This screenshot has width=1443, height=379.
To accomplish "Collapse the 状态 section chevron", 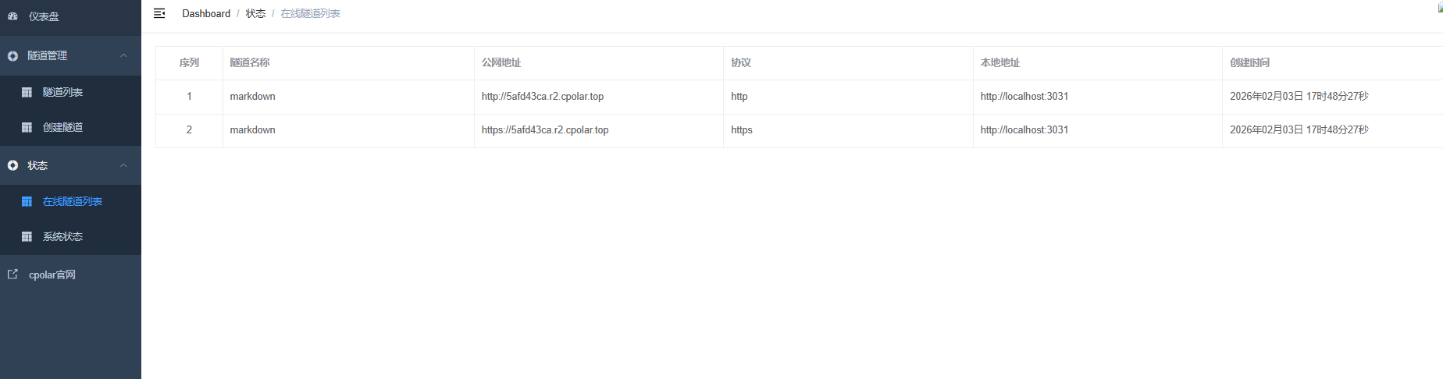I will click(x=123, y=165).
